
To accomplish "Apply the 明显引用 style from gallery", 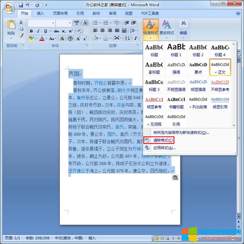I will pyautogui.click(x=220, y=102).
